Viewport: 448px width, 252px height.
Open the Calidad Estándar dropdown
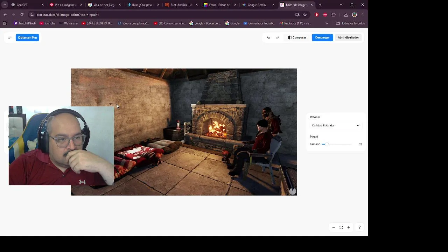336,125
